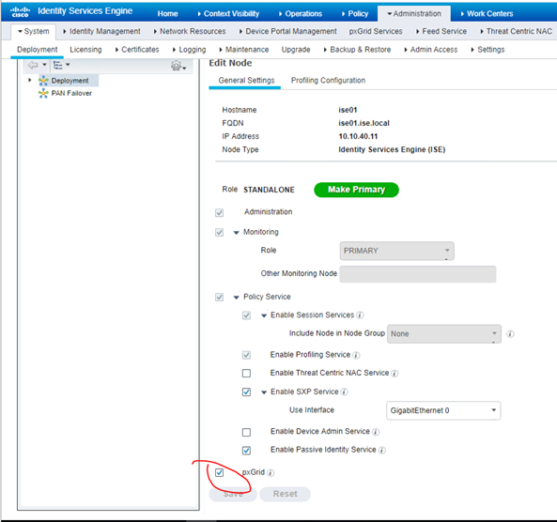Image resolution: width=557 pixels, height=522 pixels.
Task: Click the PAN Failover node icon
Action: [x=43, y=93]
